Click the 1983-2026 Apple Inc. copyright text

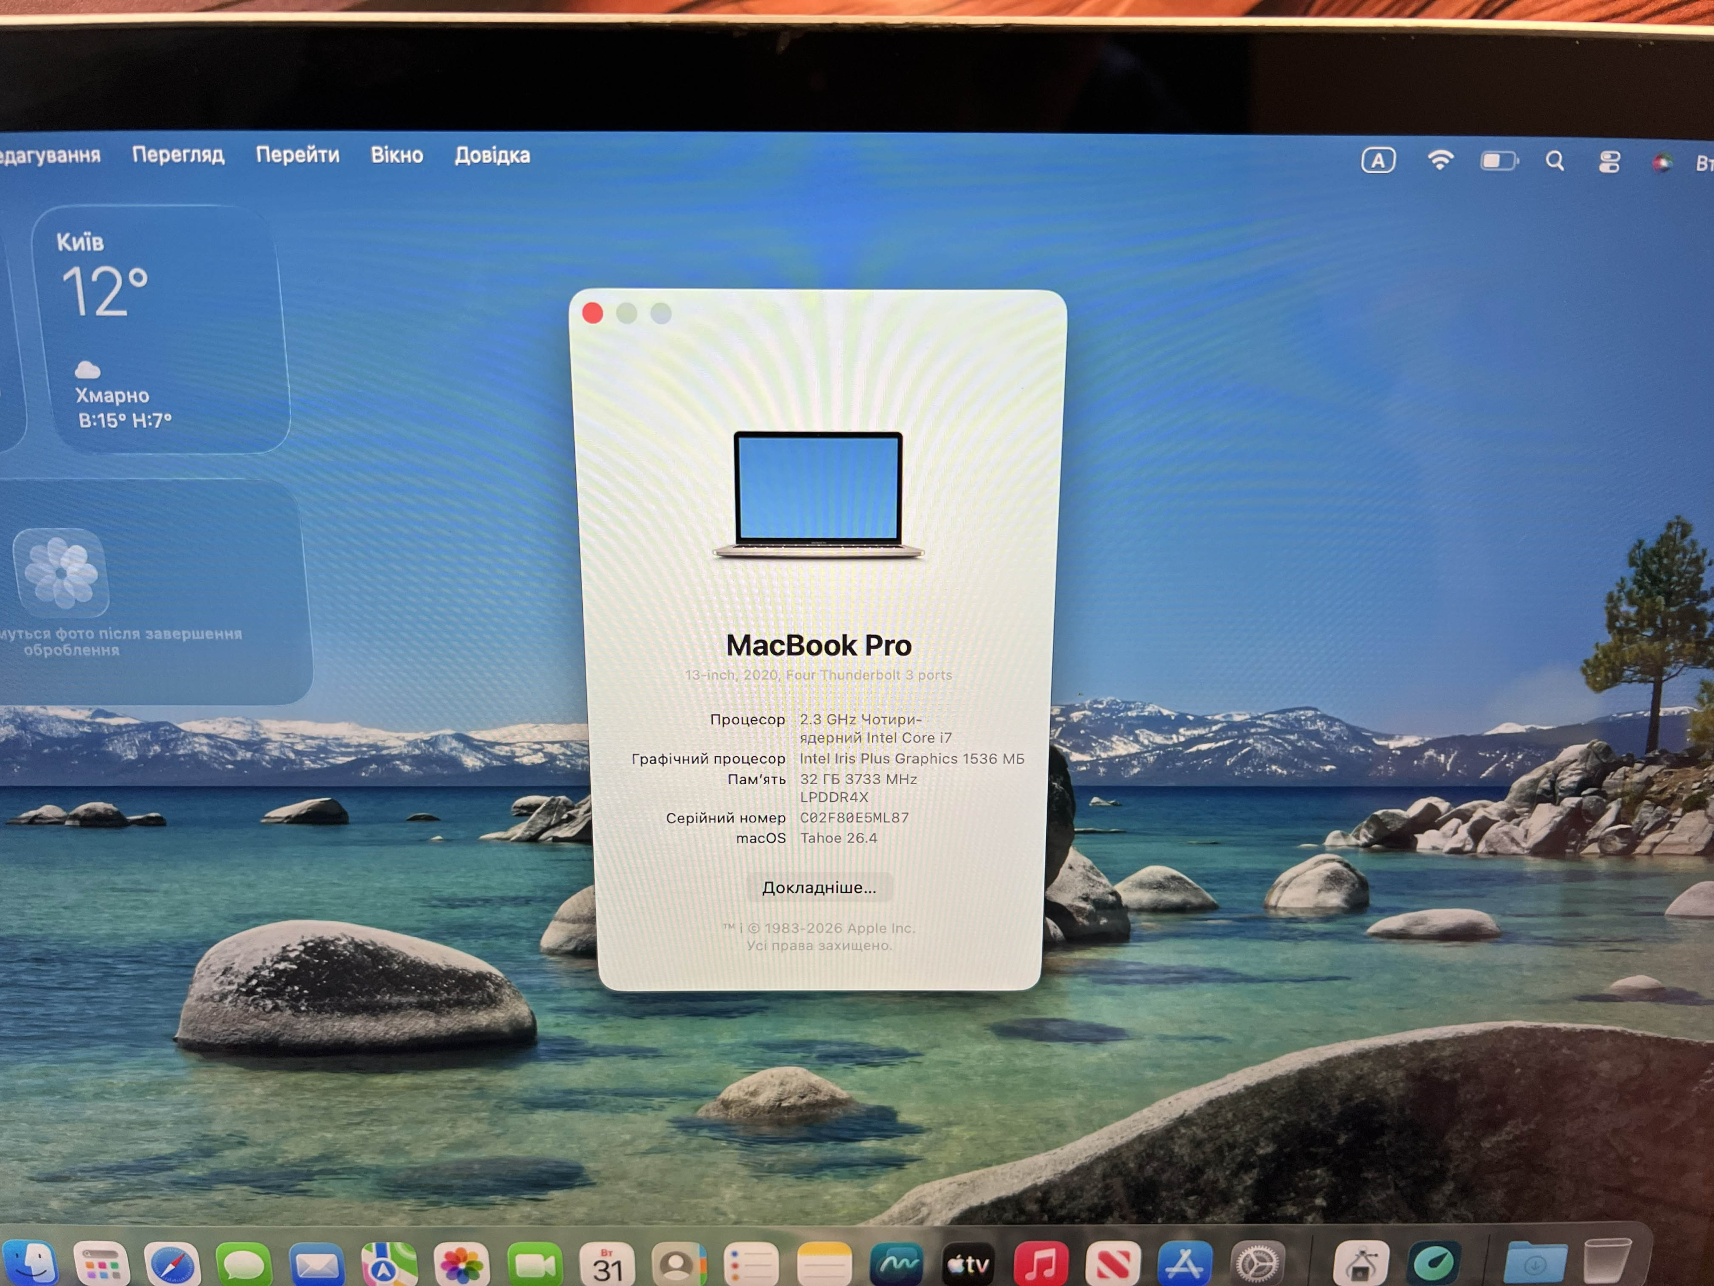[819, 928]
